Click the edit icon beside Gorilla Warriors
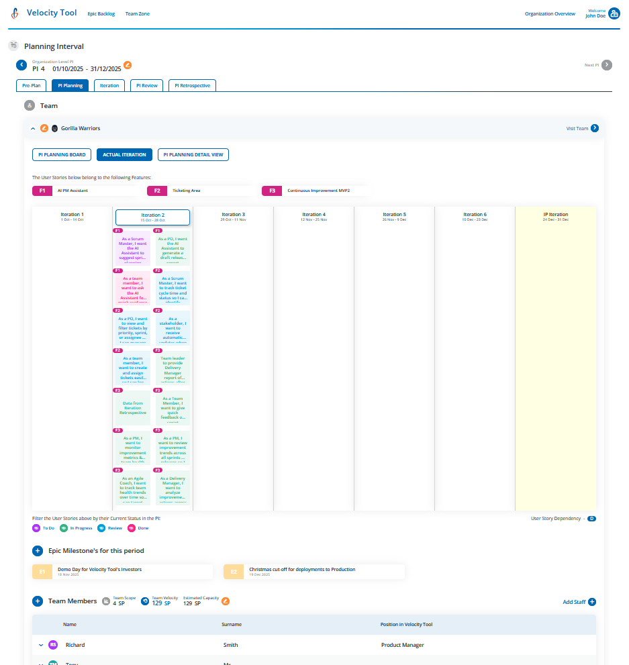The width and height of the screenshot is (629, 665). [44, 128]
